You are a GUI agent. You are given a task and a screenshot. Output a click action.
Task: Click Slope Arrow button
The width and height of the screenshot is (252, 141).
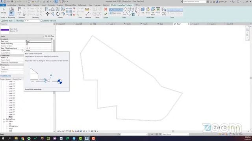(115, 13)
